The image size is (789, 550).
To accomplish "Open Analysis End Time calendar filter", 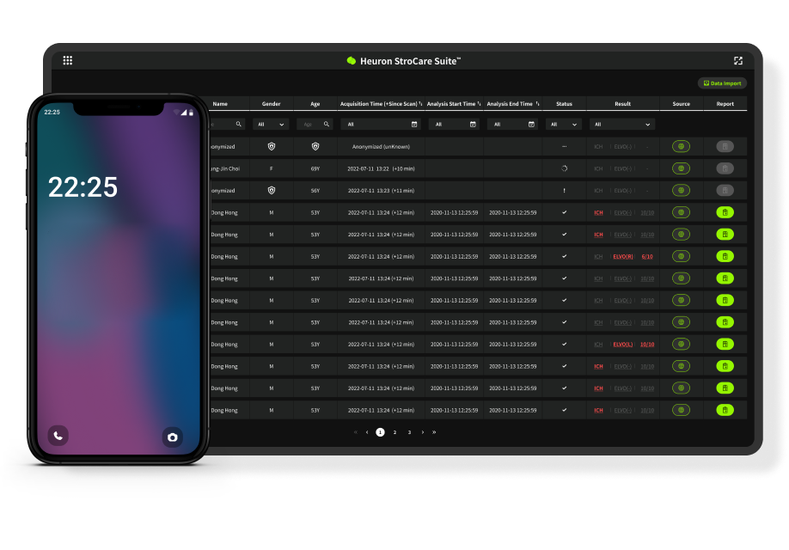I will 531,125.
